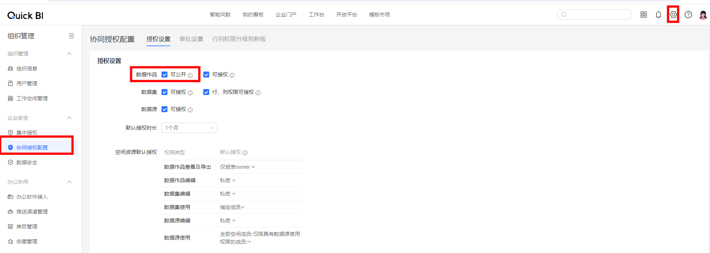Screen dimensions: 710x253
Task: Click the settings gear icon in header
Action: pos(673,15)
